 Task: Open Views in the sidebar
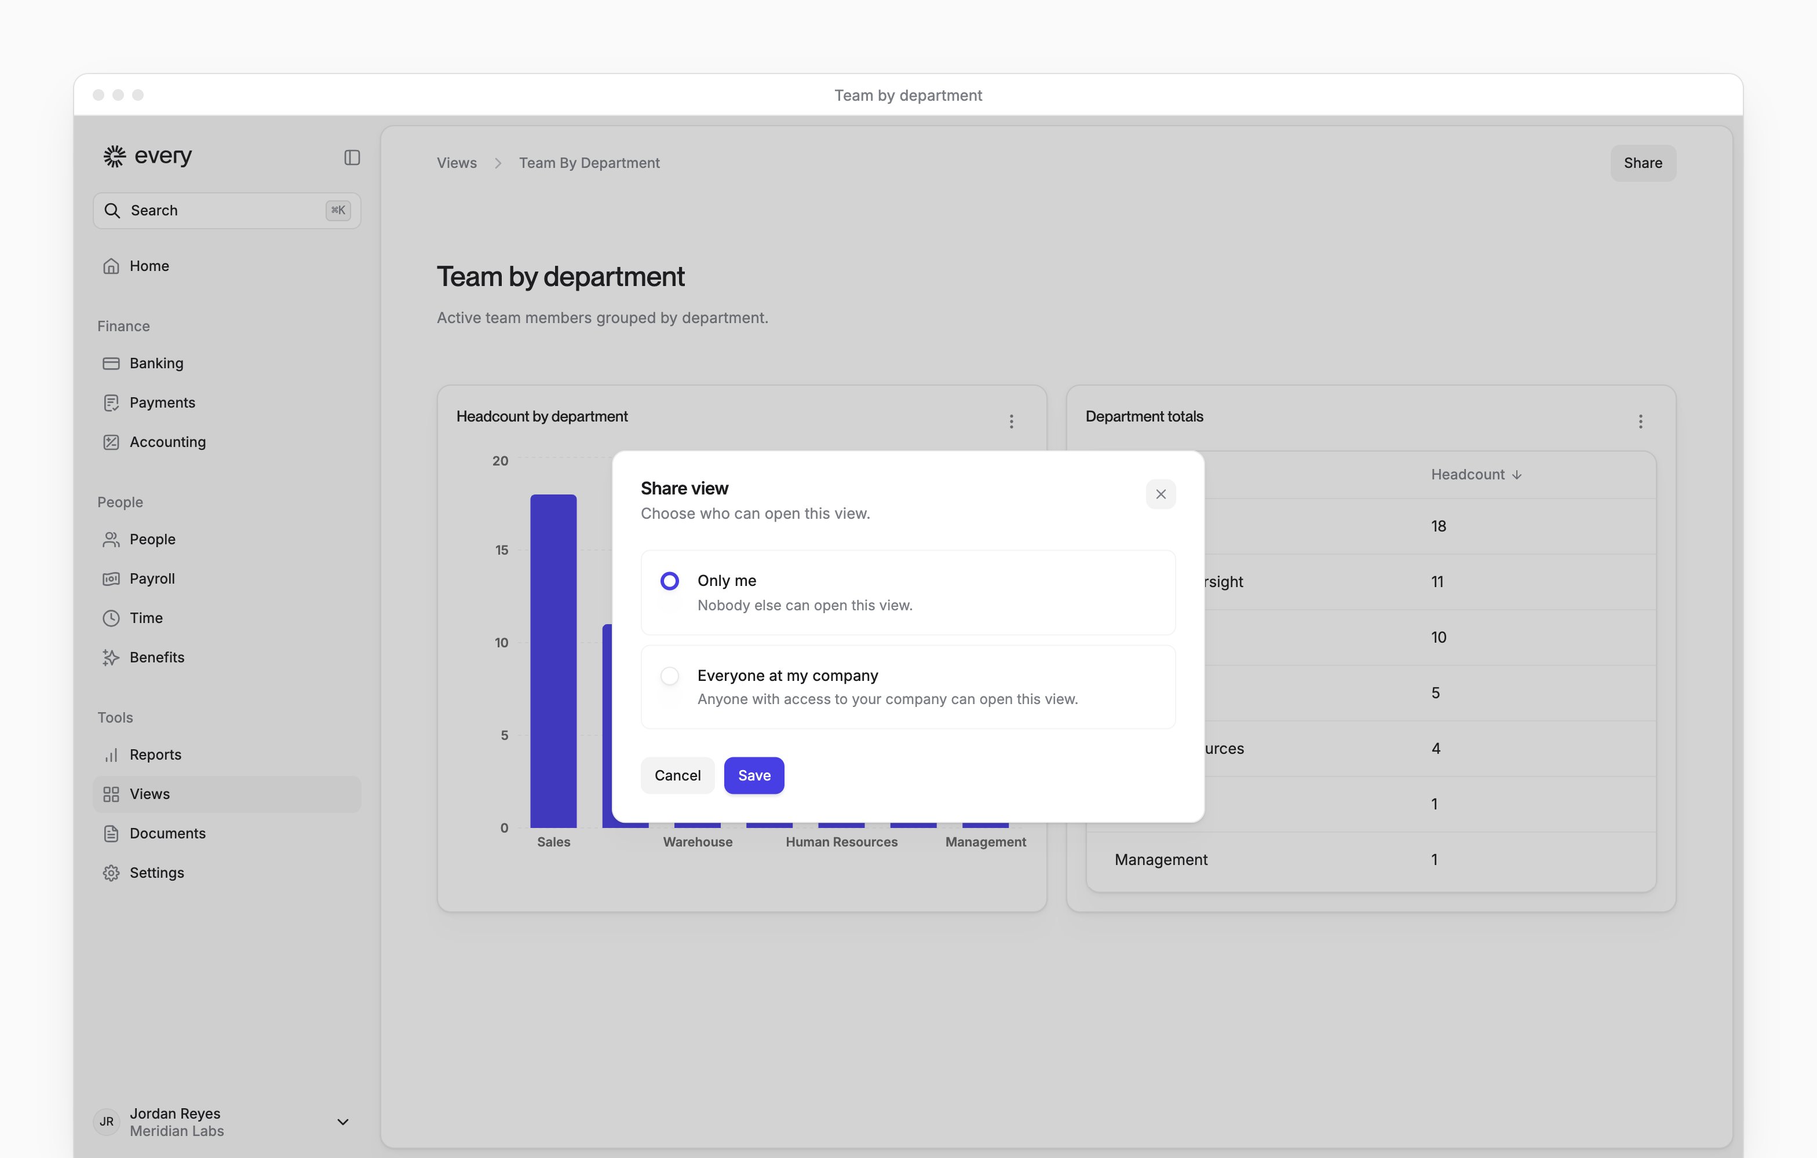click(227, 794)
